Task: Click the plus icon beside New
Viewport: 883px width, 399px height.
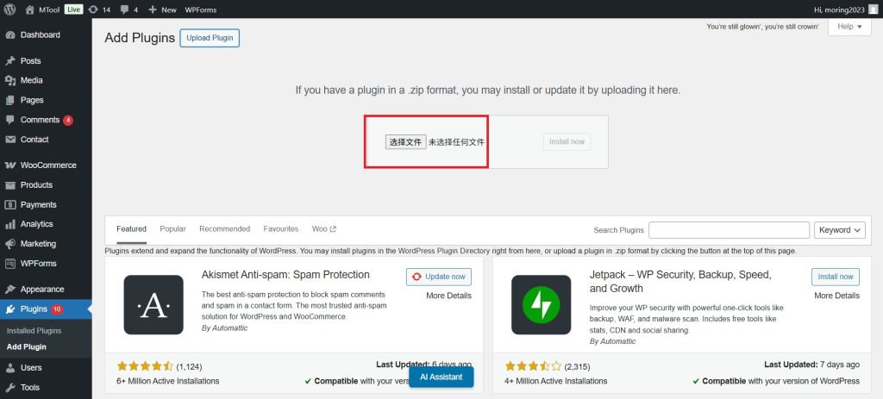Action: click(153, 9)
